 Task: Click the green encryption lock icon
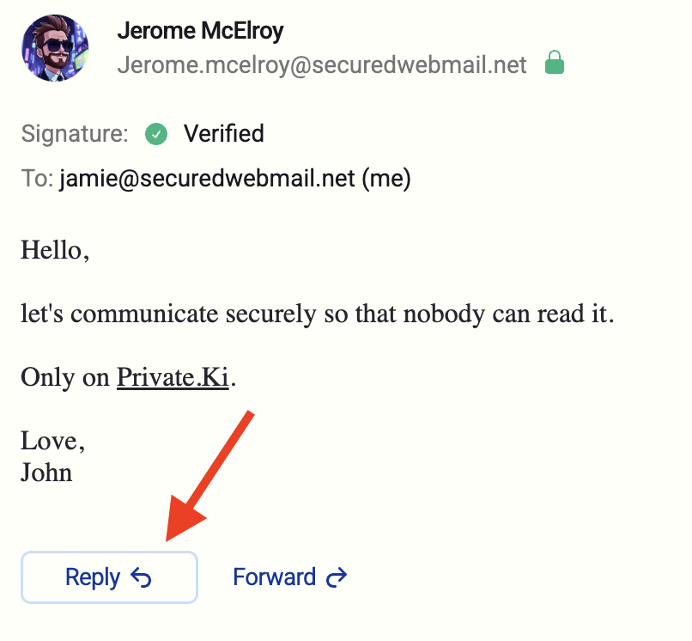555,64
